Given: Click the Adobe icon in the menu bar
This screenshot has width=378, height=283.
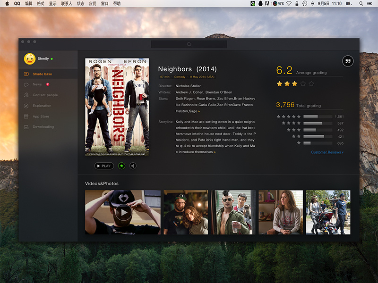Looking at the screenshot, I should (x=267, y=3).
